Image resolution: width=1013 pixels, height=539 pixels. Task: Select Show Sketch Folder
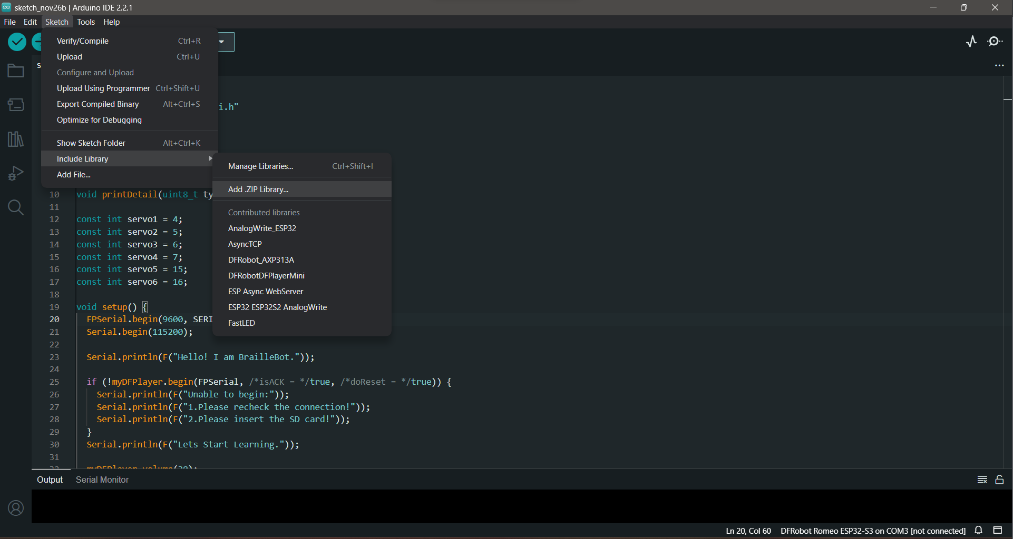130,143
